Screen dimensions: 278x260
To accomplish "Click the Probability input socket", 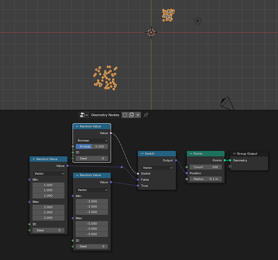I will point(73,147).
